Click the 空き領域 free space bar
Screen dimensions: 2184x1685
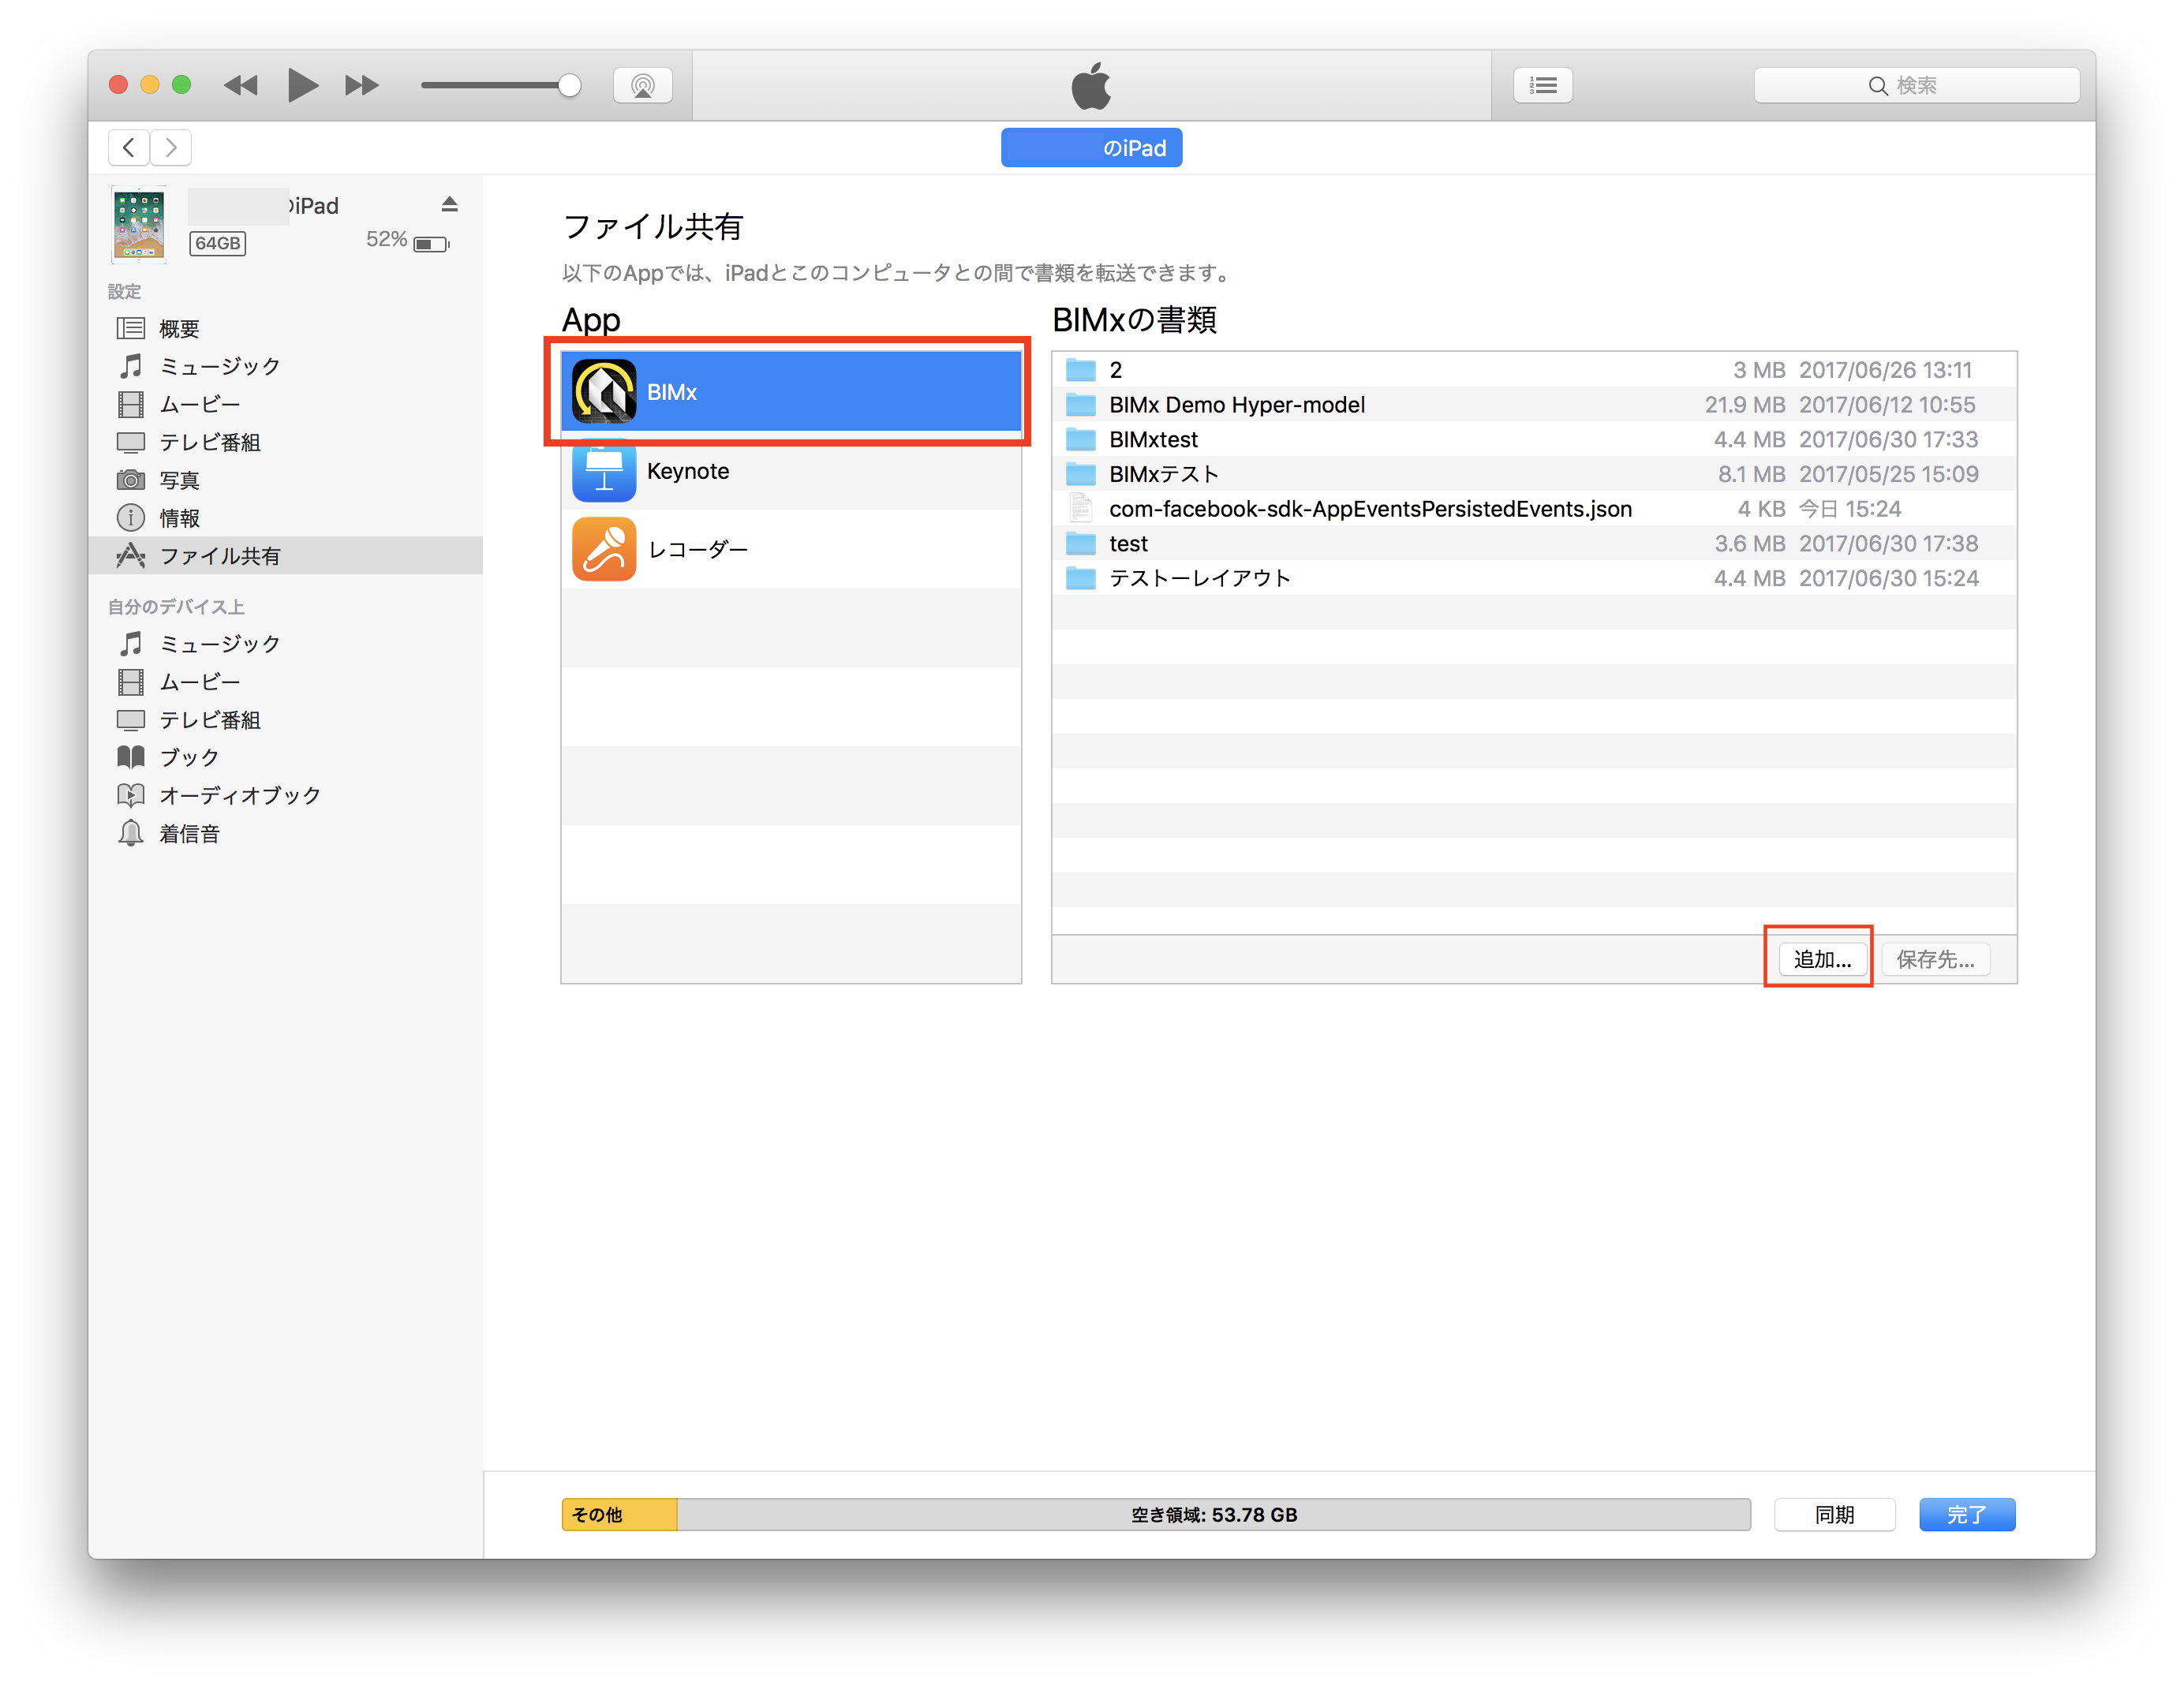[x=1213, y=1514]
